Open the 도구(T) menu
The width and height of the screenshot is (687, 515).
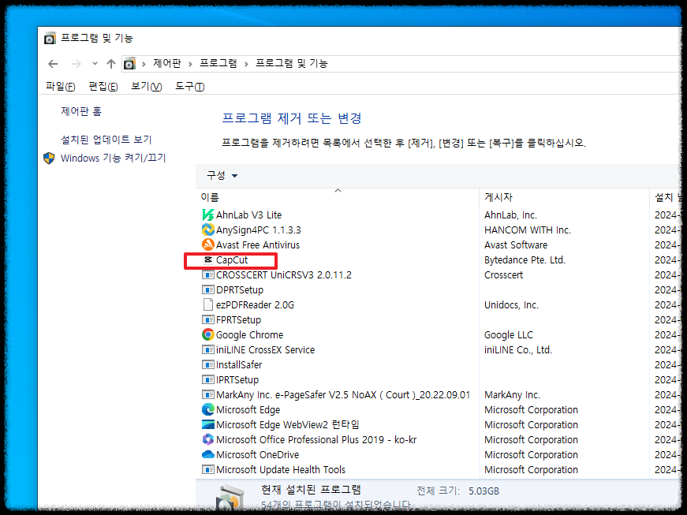click(x=190, y=87)
